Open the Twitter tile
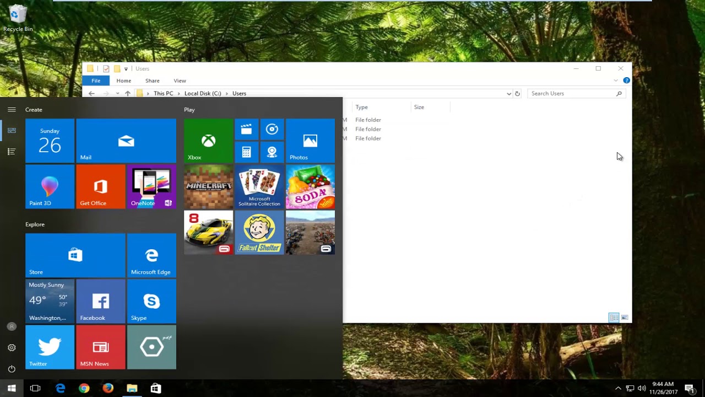The height and width of the screenshot is (397, 705). (x=50, y=347)
